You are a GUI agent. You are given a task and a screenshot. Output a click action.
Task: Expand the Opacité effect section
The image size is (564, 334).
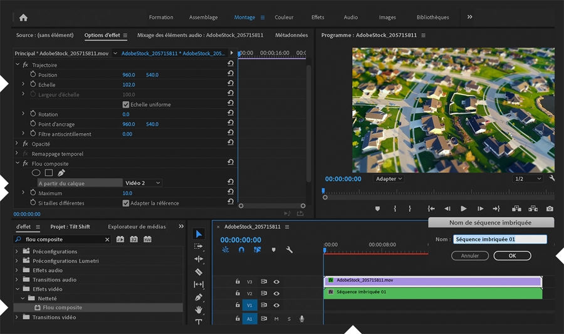(17, 144)
